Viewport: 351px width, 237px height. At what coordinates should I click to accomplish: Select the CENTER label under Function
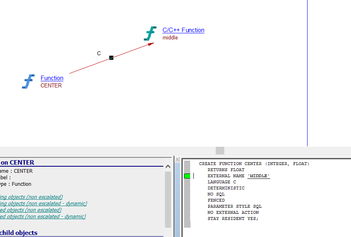tap(51, 86)
